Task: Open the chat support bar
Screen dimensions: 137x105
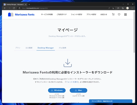Action: click(111, 101)
